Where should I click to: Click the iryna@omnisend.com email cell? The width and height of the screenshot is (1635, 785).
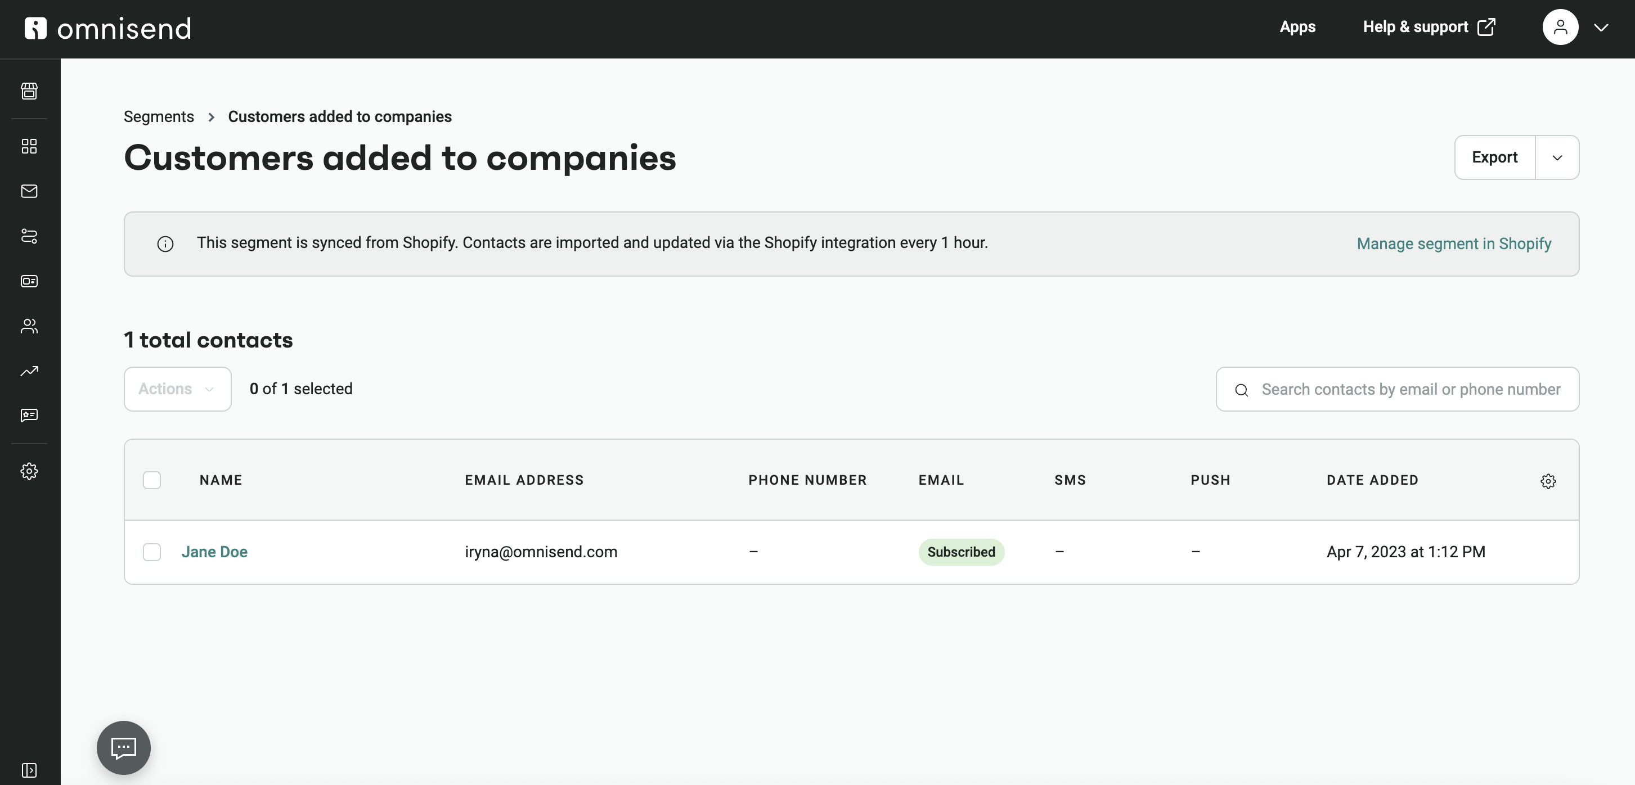(x=541, y=552)
